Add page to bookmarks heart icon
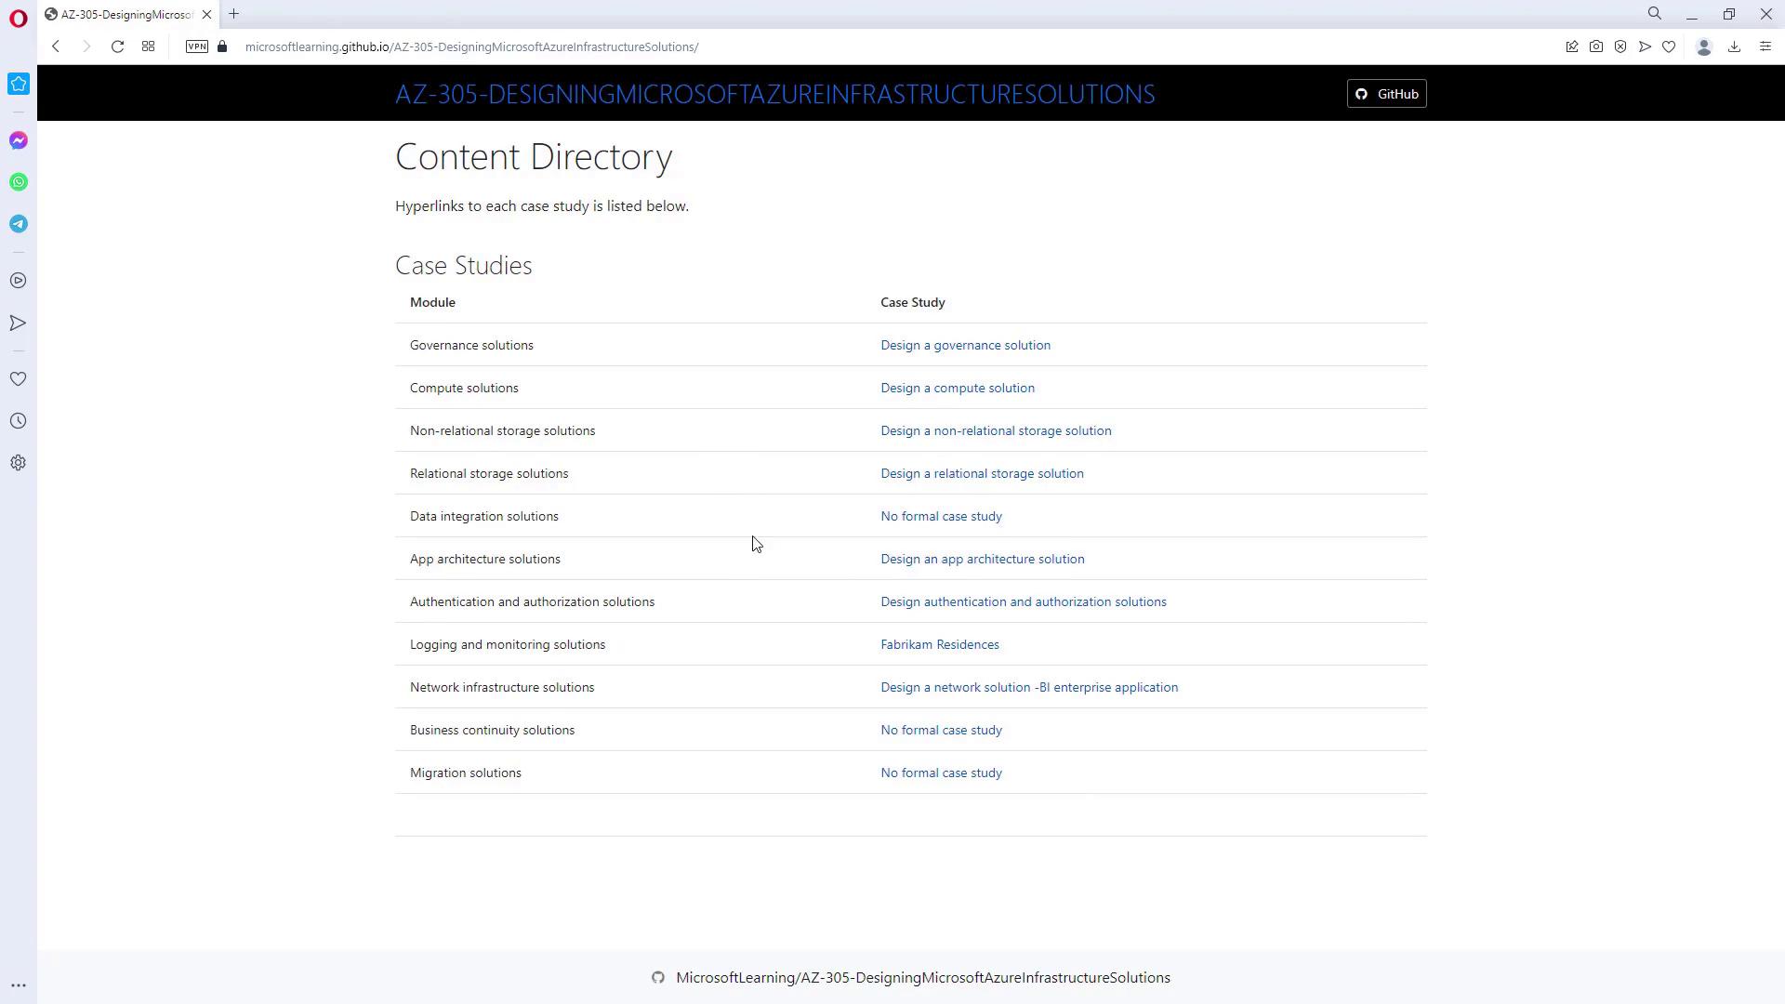 1669,46
